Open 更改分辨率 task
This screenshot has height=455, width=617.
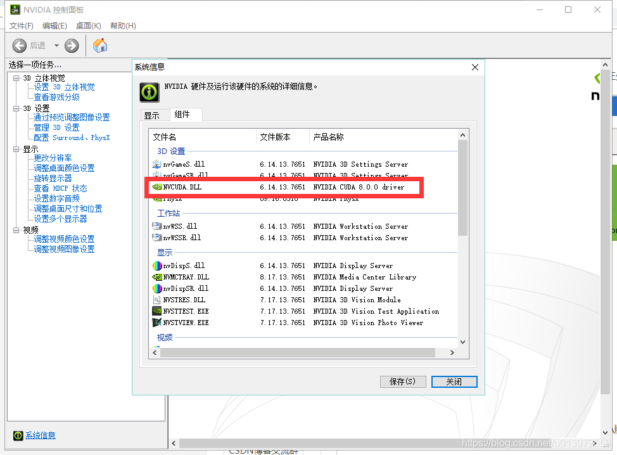53,158
